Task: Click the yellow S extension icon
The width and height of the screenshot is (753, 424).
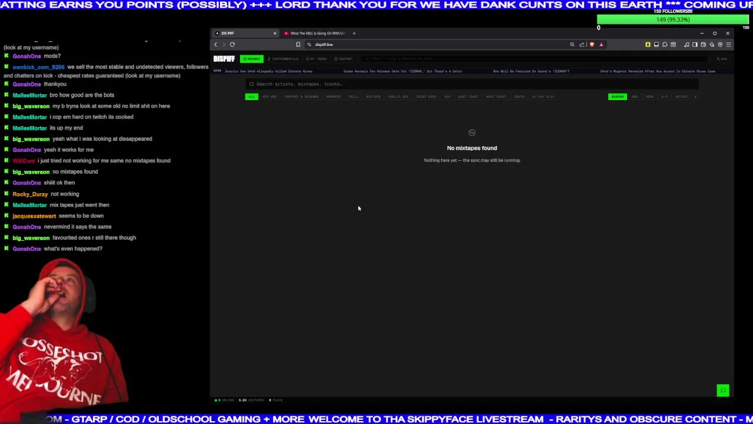Action: pos(648,45)
